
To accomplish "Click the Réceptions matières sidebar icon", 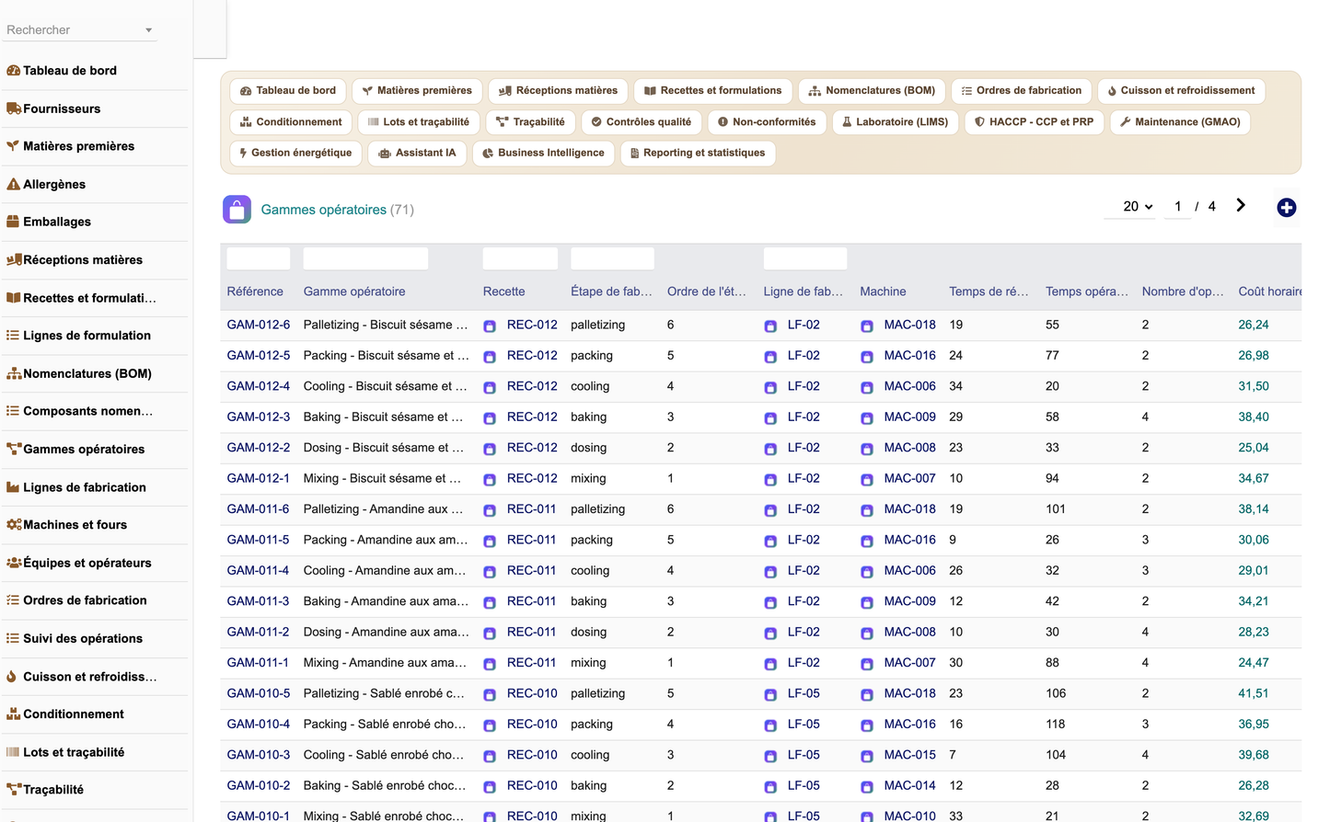I will (14, 260).
